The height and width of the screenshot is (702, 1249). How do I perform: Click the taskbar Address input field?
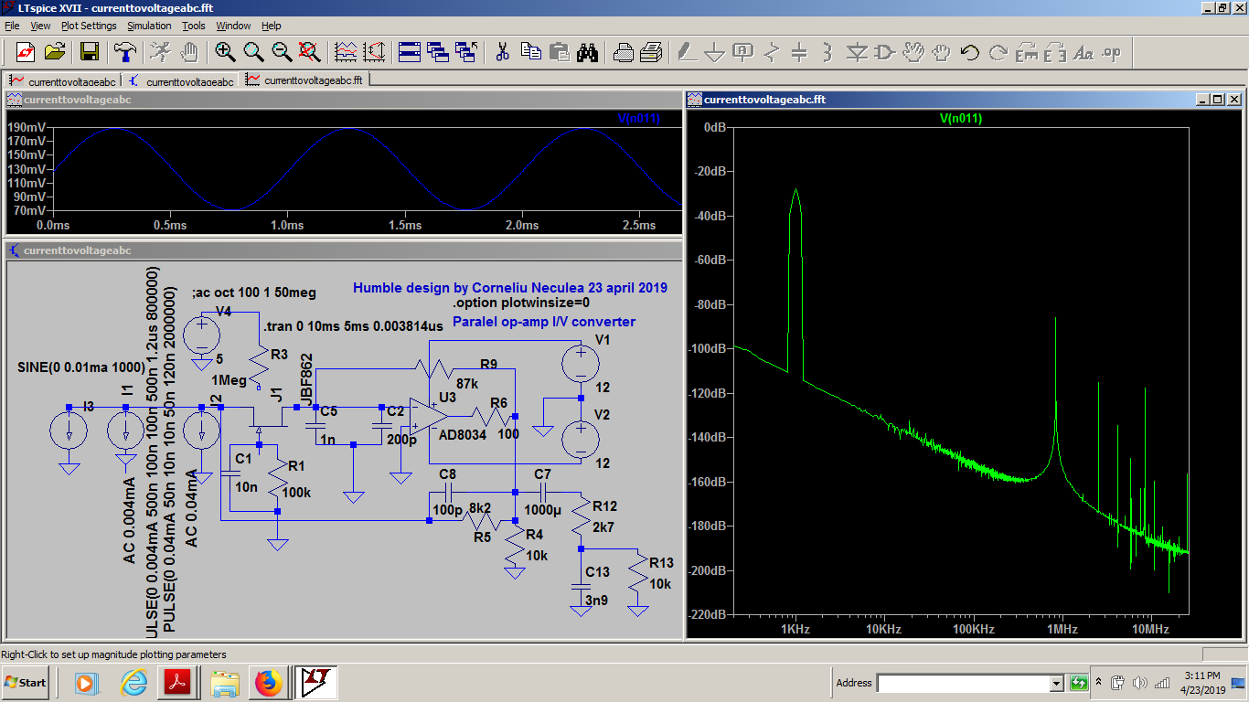point(963,683)
